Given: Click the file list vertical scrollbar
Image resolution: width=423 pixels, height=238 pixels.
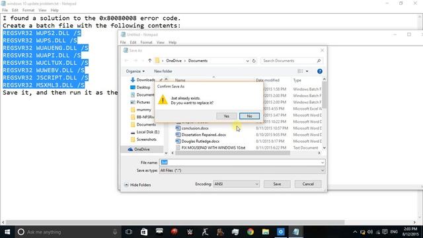Looking at the screenshot, I should pos(325,95).
